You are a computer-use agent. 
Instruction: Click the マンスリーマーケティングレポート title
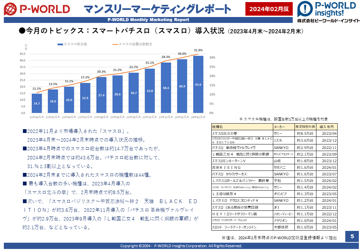click(x=157, y=9)
